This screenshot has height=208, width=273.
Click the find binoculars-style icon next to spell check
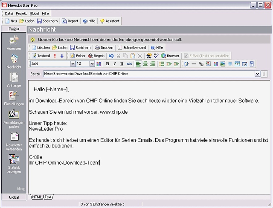[x=149, y=56]
